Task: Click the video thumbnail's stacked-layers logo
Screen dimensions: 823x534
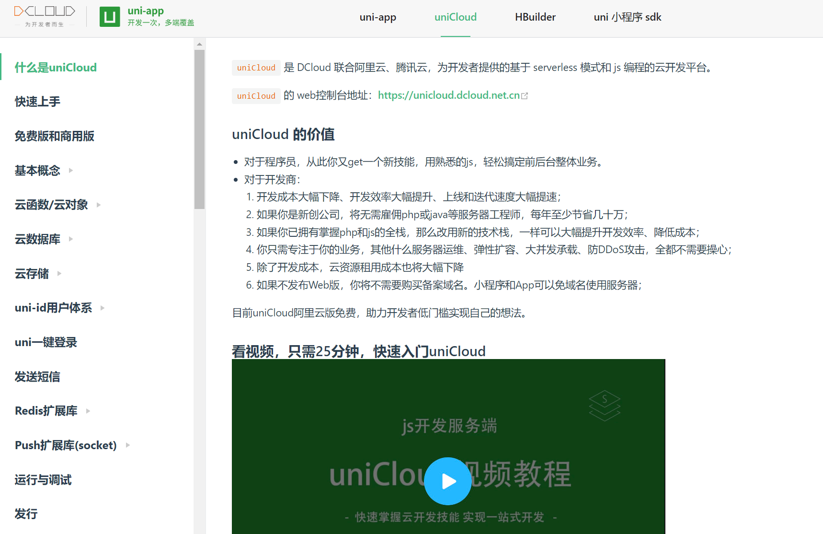Action: coord(605,406)
